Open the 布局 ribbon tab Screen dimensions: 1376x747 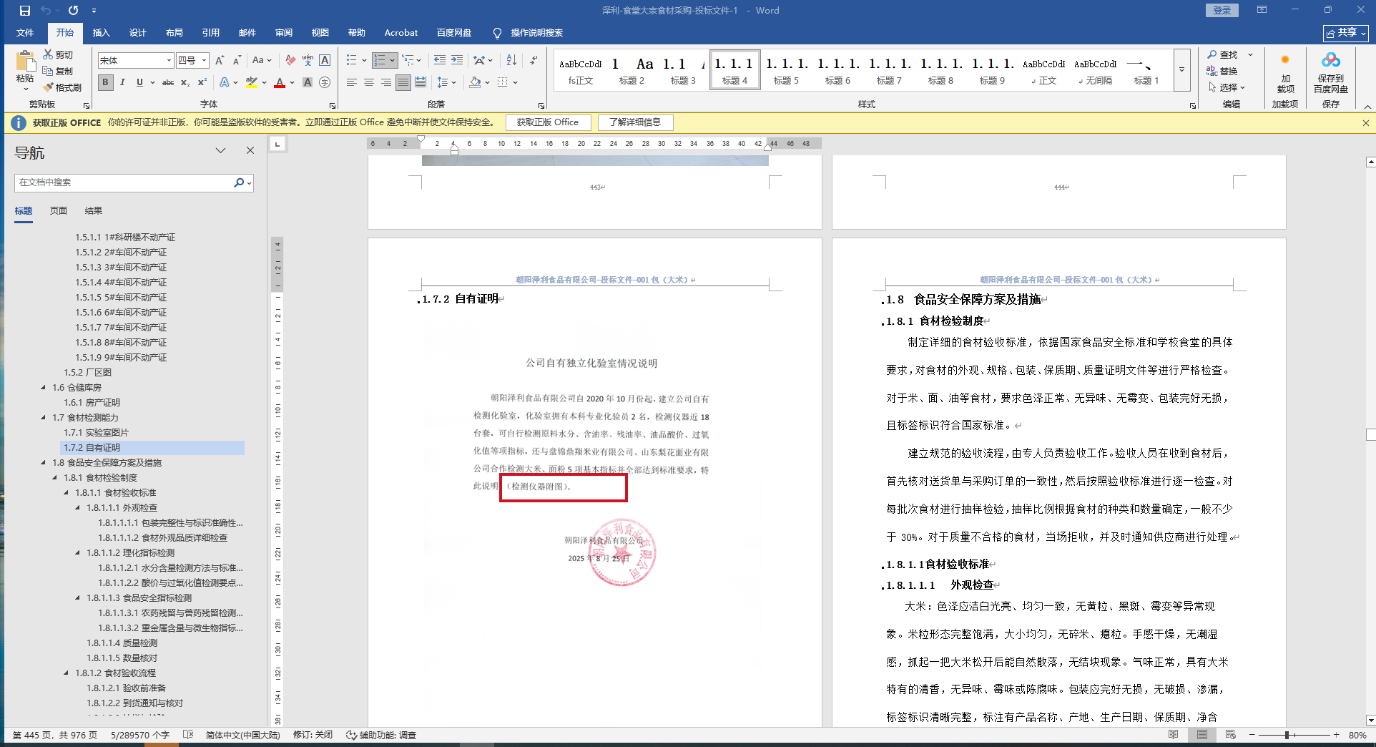tap(175, 33)
